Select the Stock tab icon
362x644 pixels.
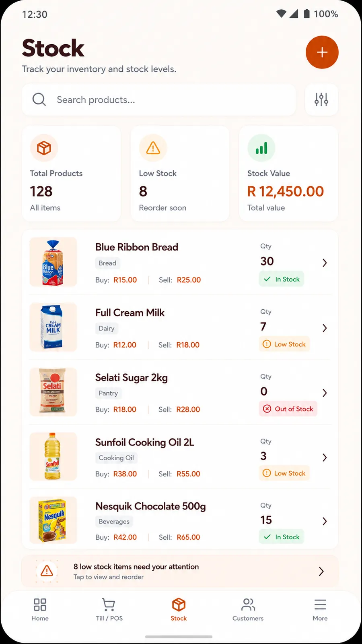point(179,605)
